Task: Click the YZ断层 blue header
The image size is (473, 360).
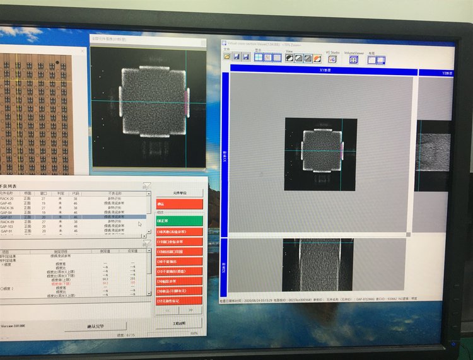Action: point(436,73)
